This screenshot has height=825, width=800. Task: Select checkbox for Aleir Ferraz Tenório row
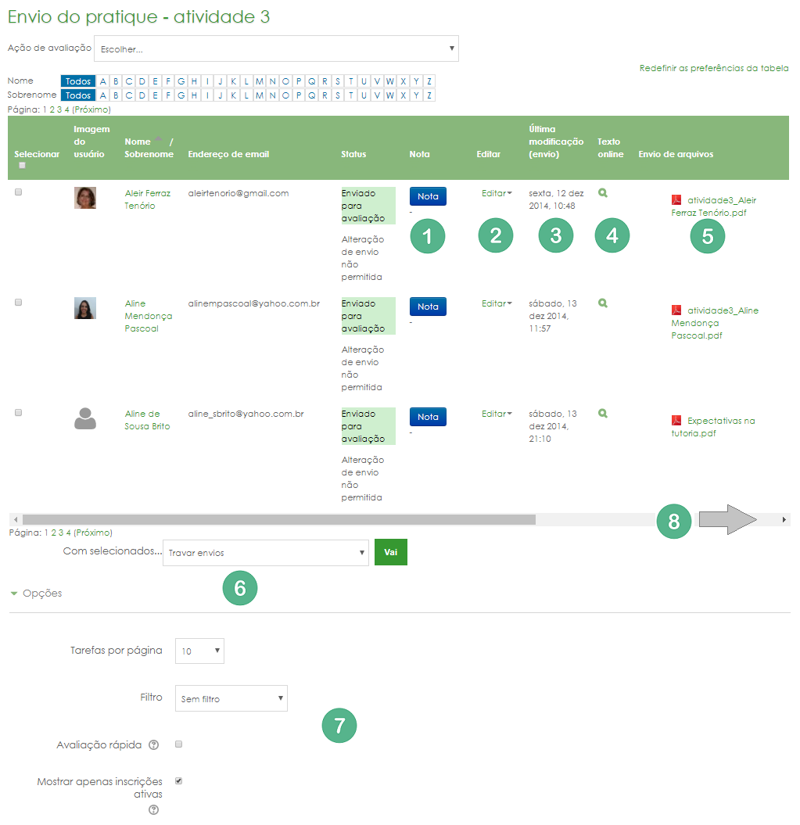(19, 192)
